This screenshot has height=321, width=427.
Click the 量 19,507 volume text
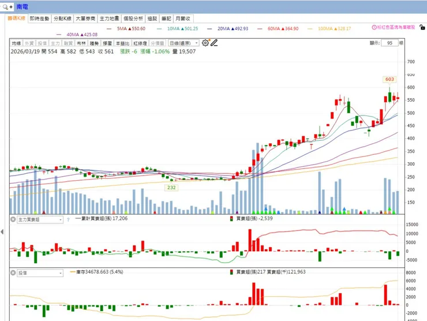(x=184, y=51)
